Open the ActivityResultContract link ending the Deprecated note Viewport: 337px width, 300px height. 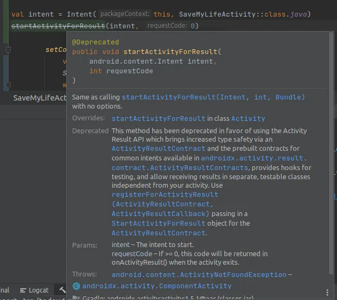159,233
